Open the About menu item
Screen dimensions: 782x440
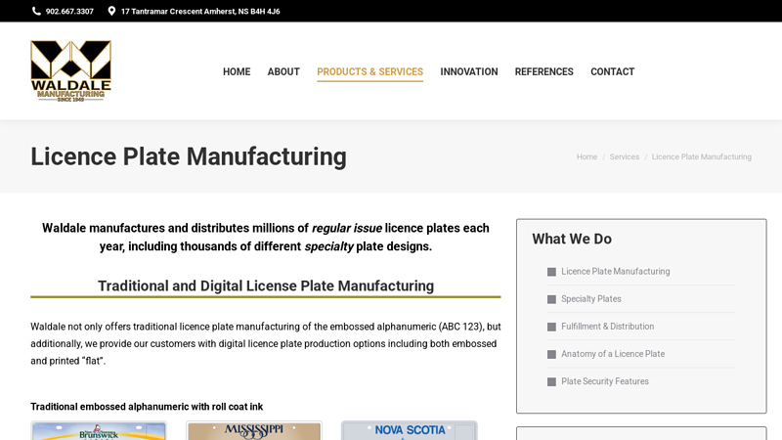point(283,71)
